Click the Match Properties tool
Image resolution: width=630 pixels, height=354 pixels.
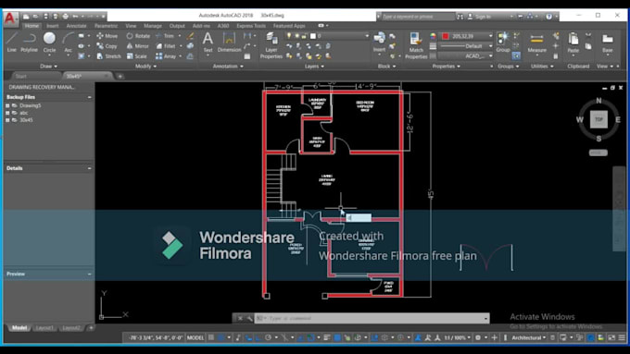coord(416,45)
